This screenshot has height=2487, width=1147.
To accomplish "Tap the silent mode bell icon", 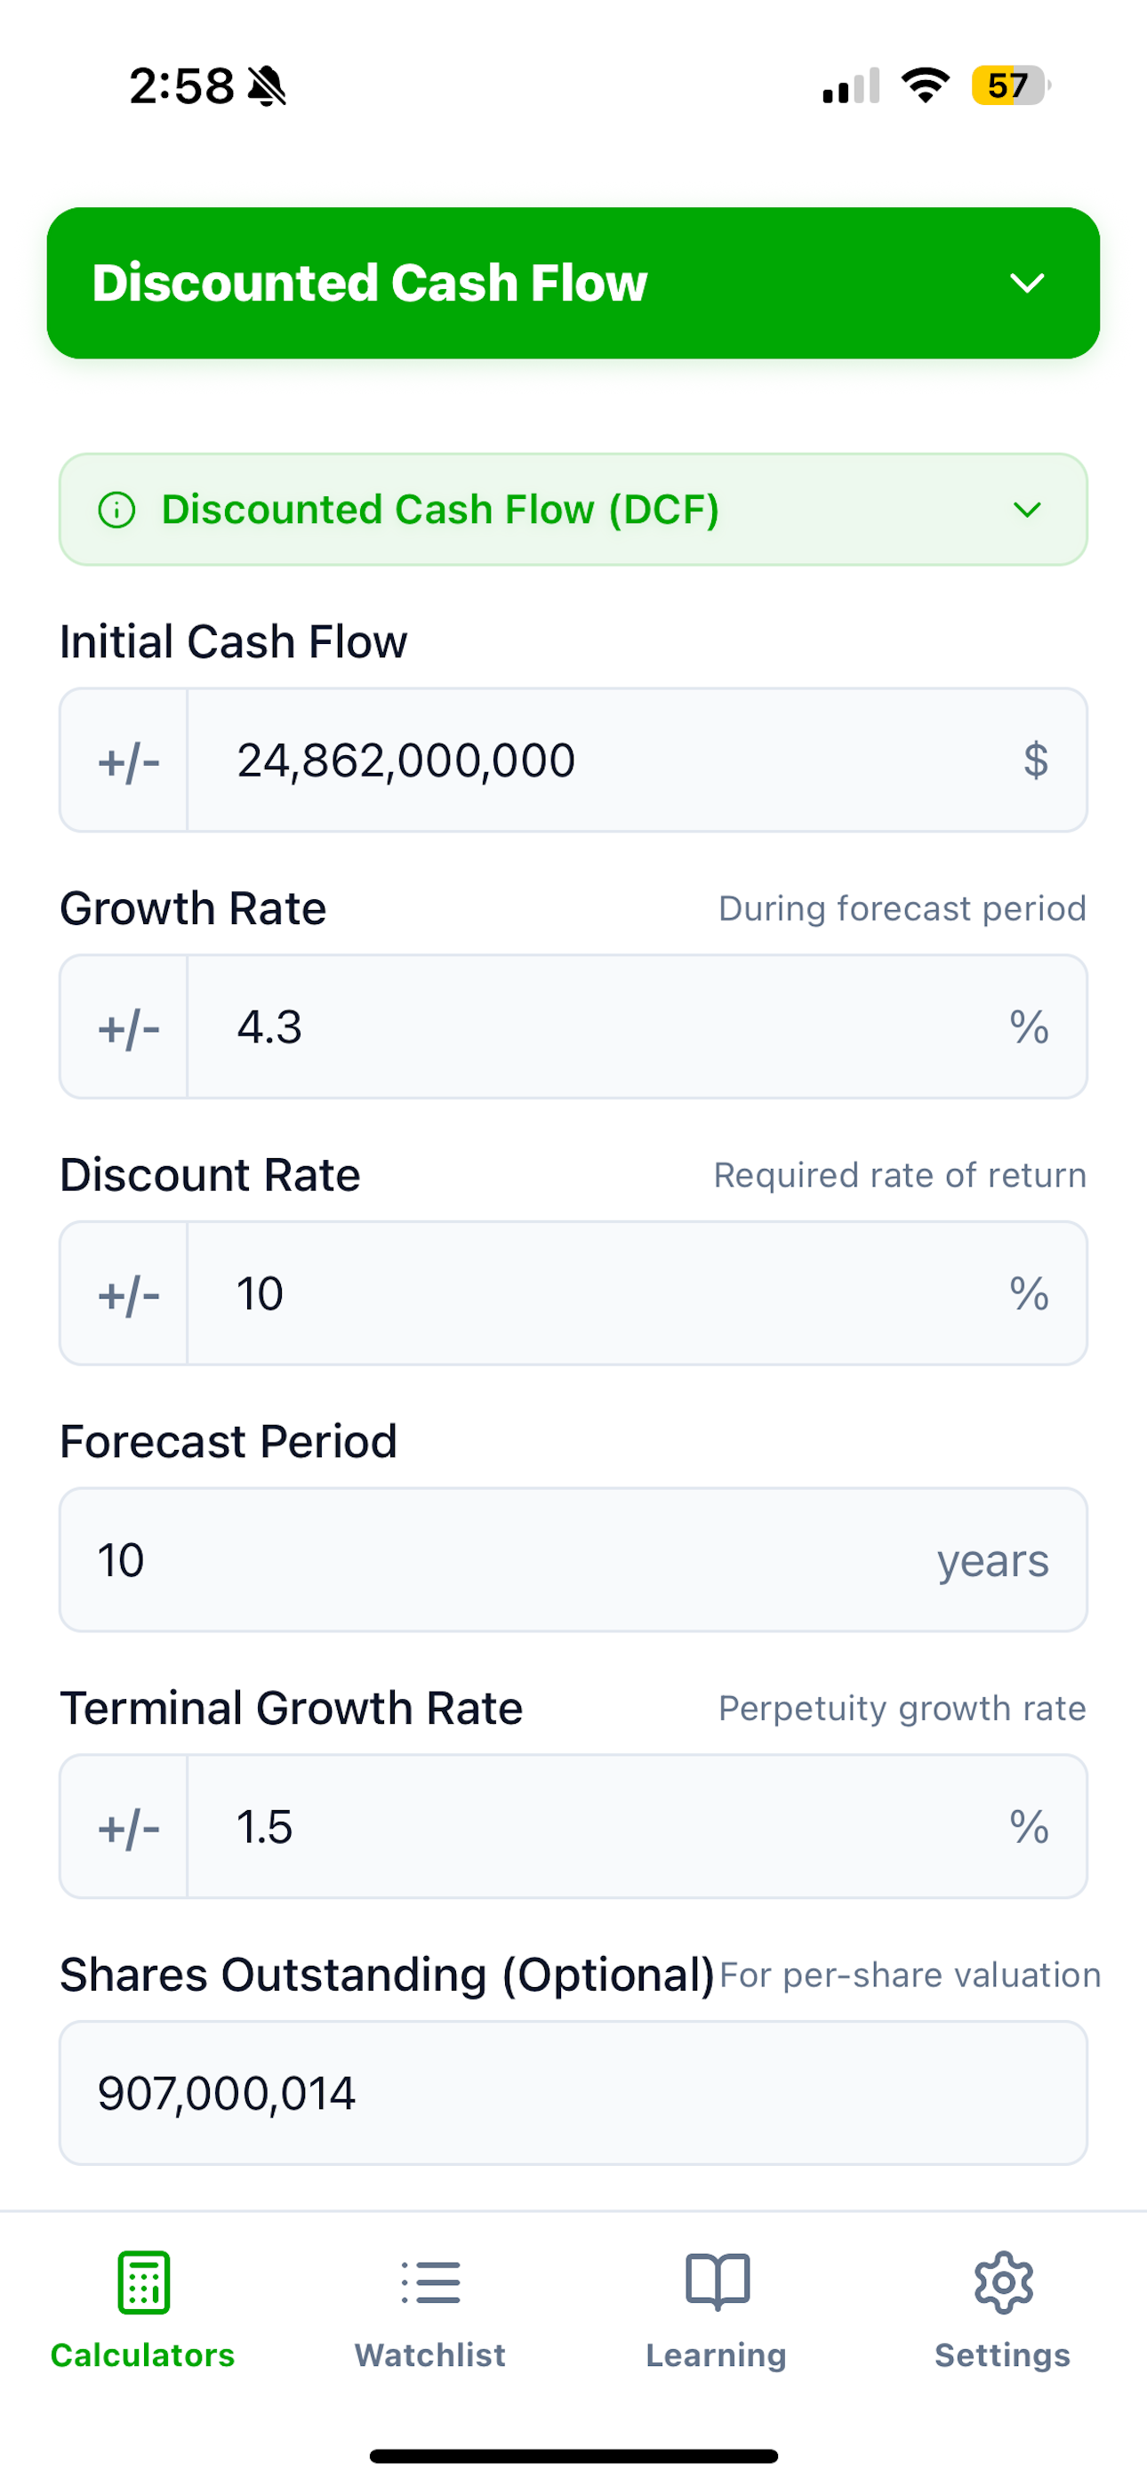I will (267, 86).
